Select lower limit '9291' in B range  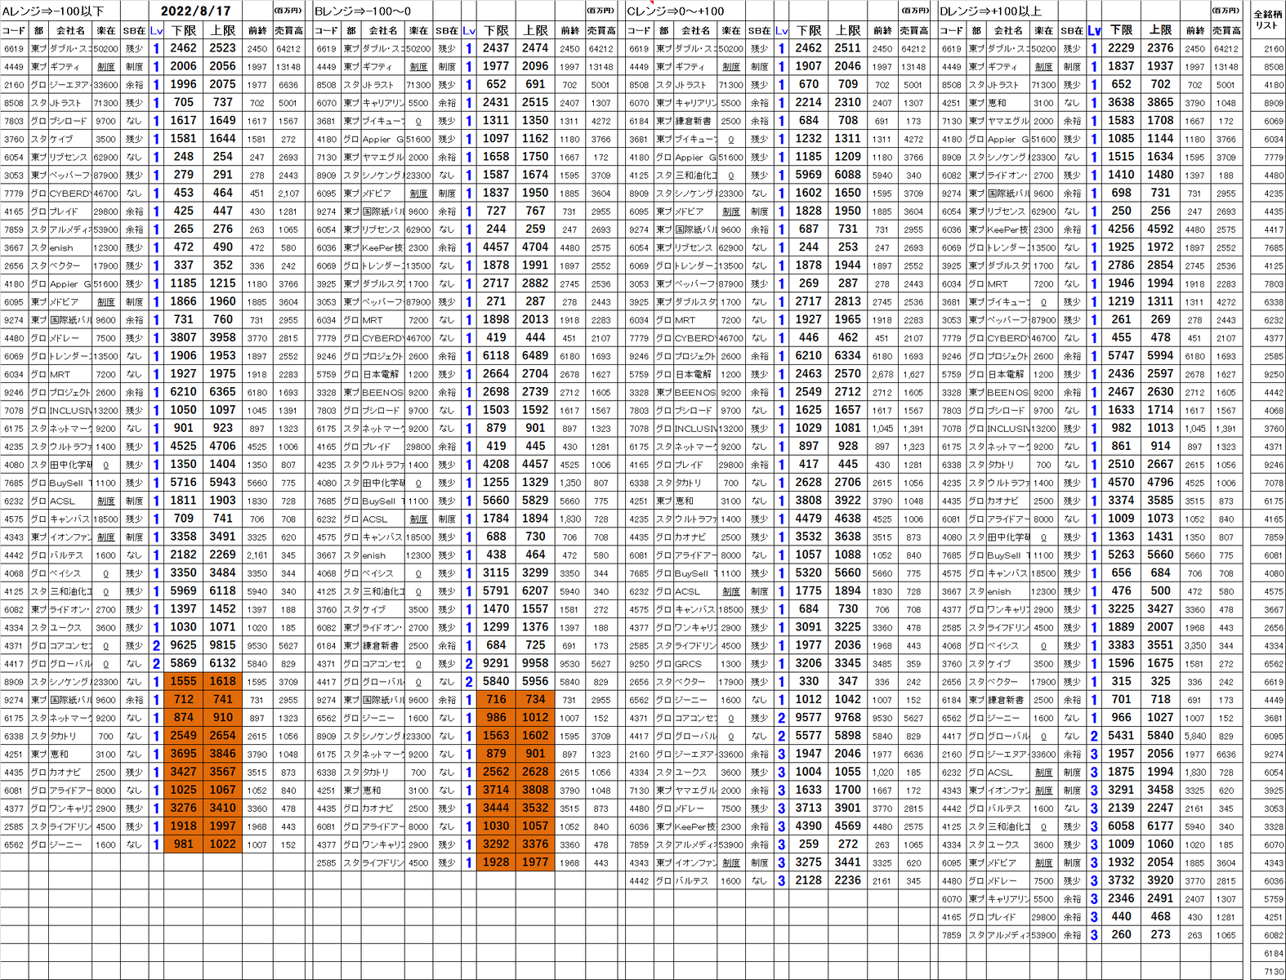coord(496,663)
